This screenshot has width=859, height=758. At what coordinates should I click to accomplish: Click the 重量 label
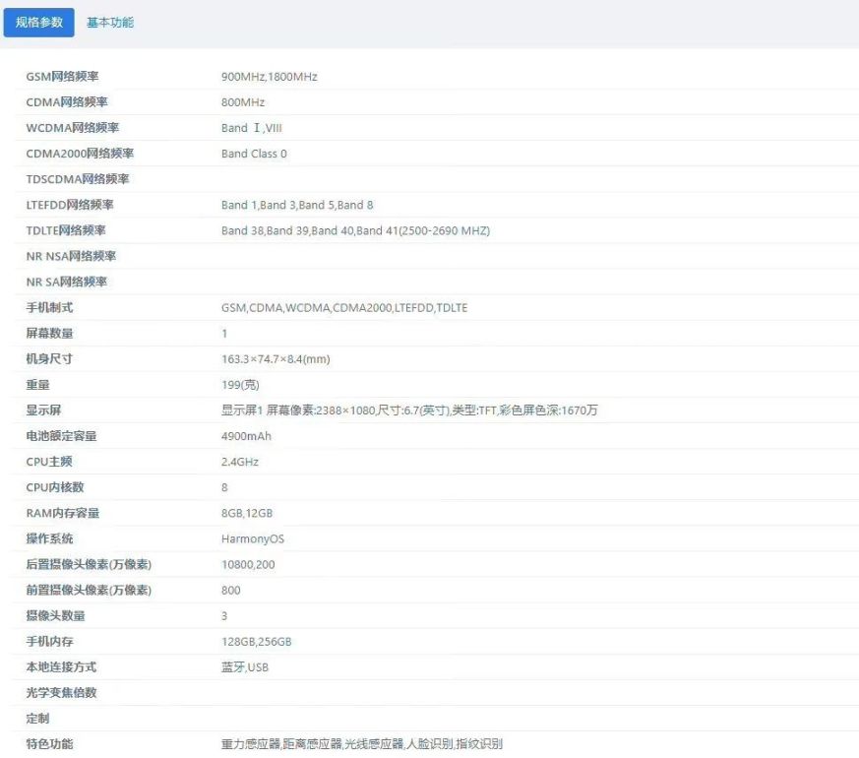(x=37, y=385)
